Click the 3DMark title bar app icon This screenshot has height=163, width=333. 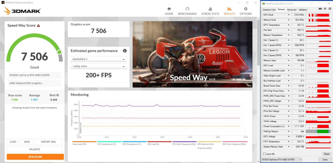3,3
